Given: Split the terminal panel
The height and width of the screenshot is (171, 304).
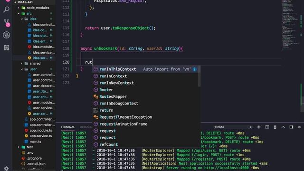Looking at the screenshot, I should 267,127.
